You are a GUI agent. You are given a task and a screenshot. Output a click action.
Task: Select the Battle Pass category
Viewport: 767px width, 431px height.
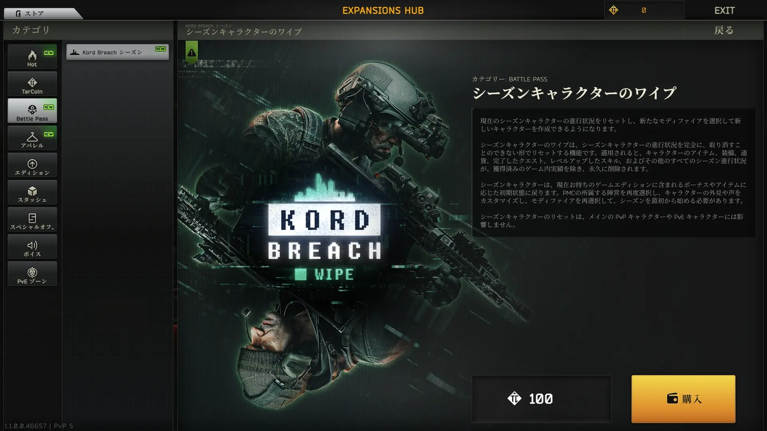[32, 111]
